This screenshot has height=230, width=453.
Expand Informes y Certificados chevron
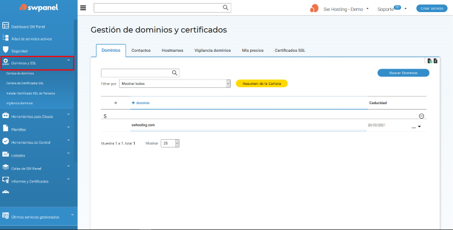point(68,179)
